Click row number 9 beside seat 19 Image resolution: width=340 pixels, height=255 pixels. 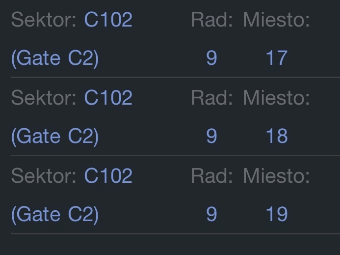click(x=211, y=214)
